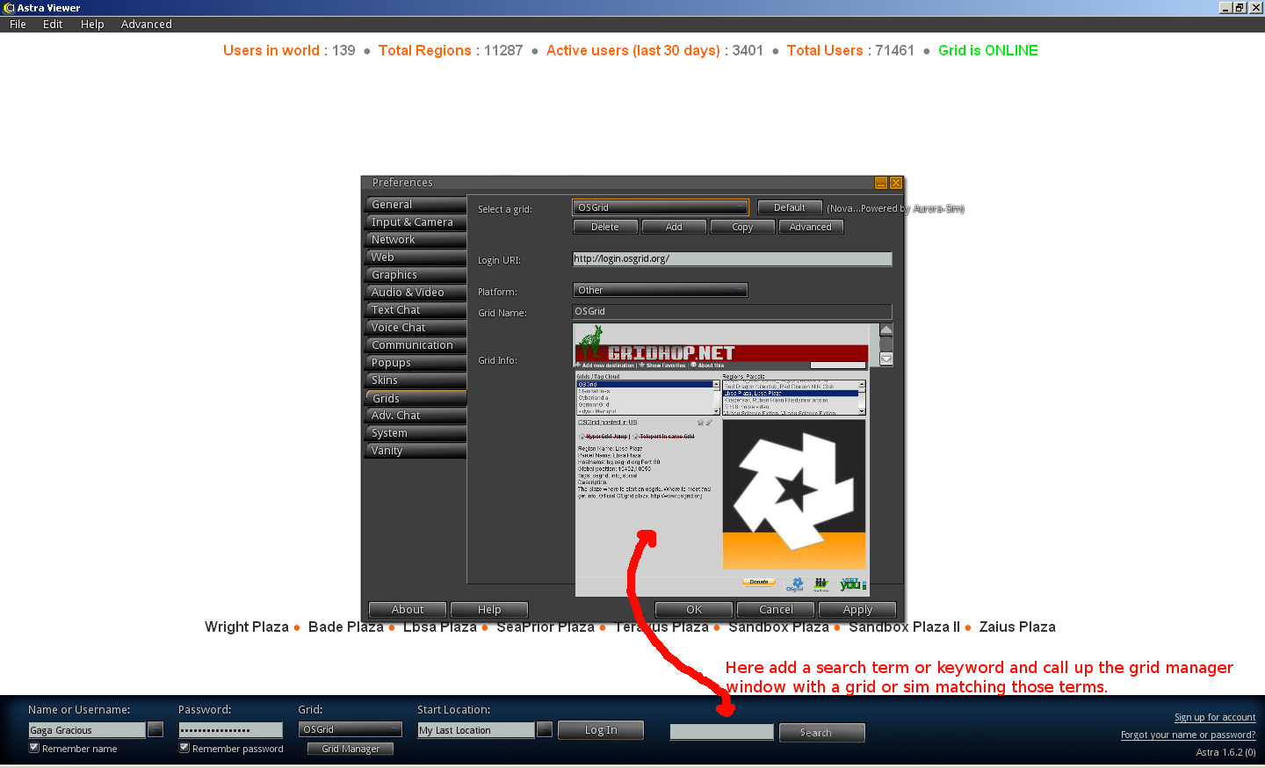
Task: Click the Delete grid button
Action: pos(605,227)
